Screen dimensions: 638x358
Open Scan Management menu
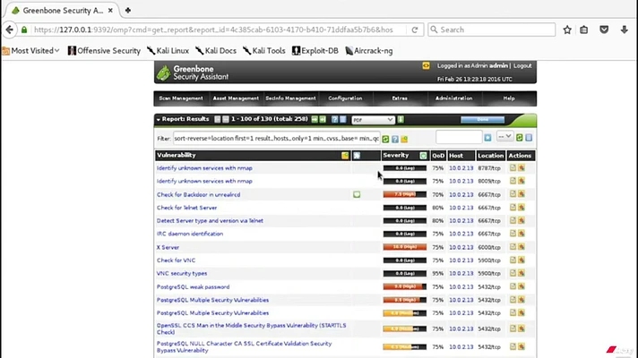click(x=181, y=98)
